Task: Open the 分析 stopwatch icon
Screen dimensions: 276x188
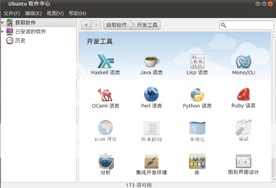Action: [x=106, y=161]
